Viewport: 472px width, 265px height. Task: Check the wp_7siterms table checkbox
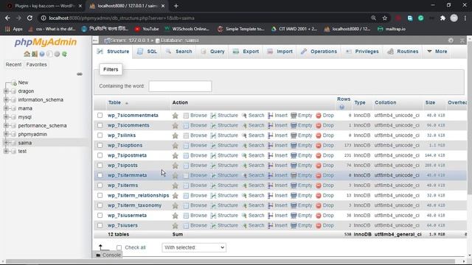pyautogui.click(x=100, y=185)
